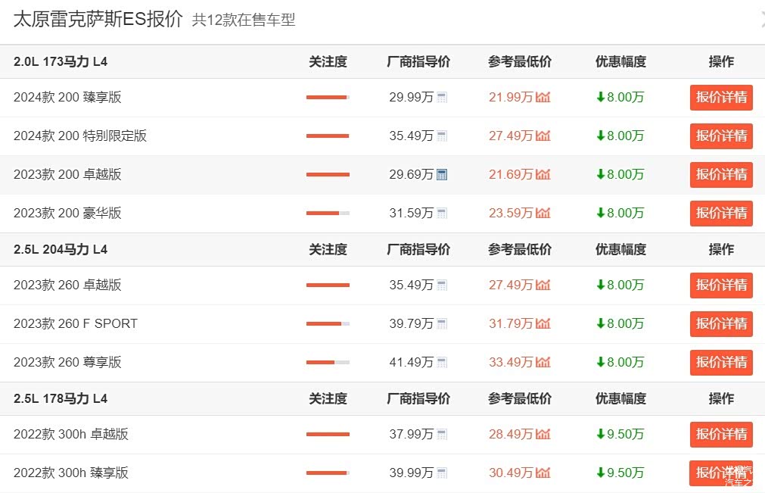
Task: View price trend chart for 2023款 260 尊享版
Action: pyautogui.click(x=543, y=363)
